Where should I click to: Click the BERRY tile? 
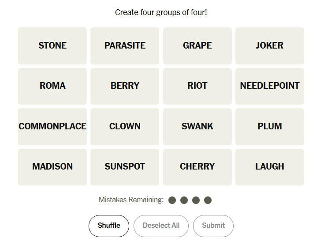pos(125,86)
